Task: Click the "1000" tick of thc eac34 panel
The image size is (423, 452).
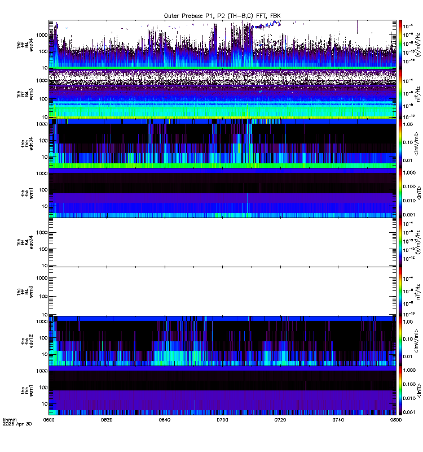Action: coord(42,233)
